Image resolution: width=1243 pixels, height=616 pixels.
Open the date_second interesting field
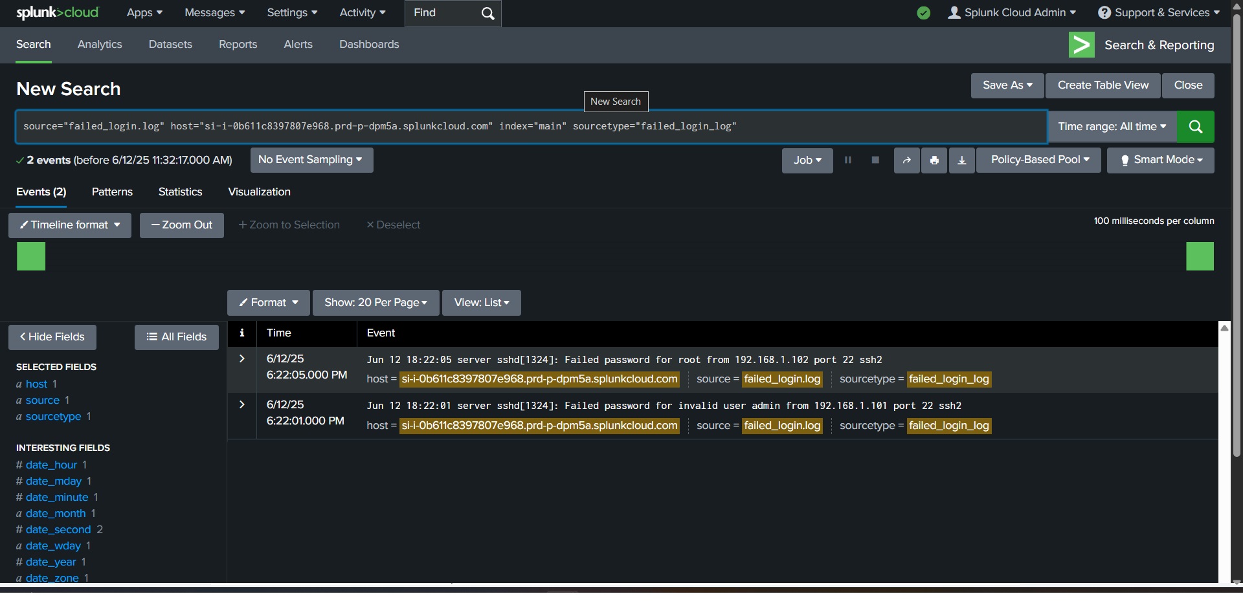tap(58, 530)
